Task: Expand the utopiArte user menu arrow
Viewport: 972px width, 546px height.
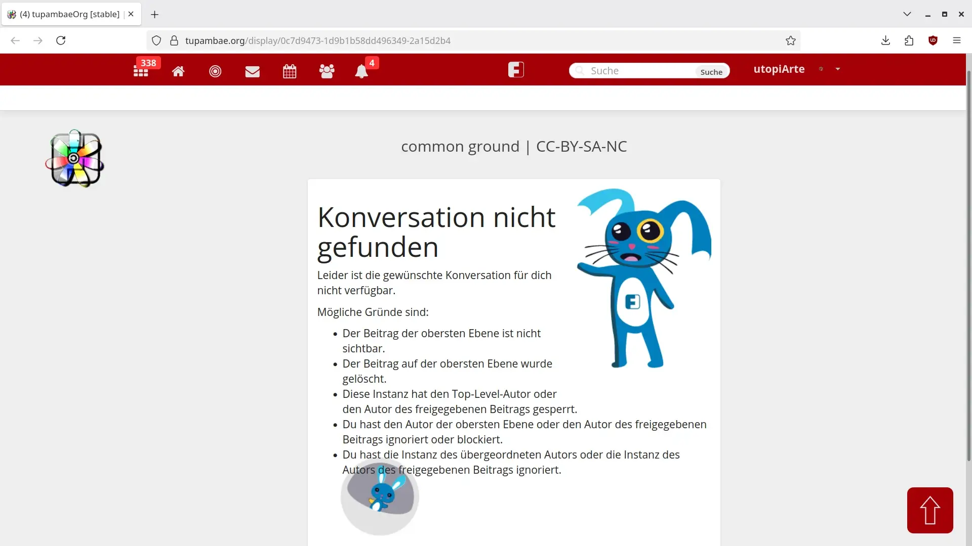Action: 838,69
